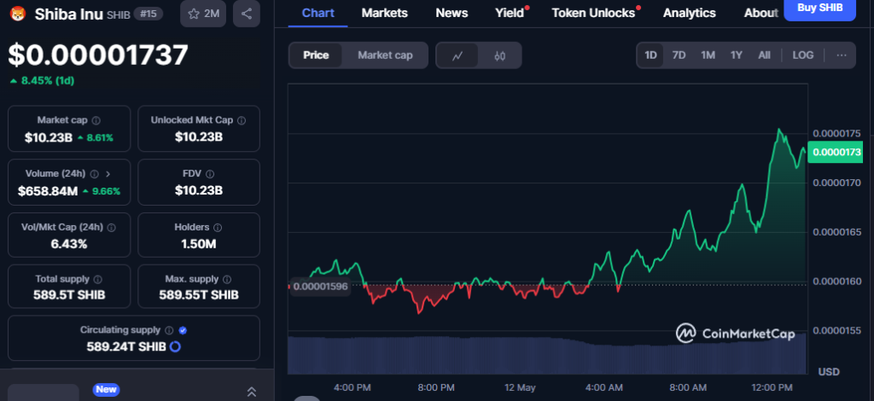Click the 12 May date label on axis
Viewport: 874px width, 401px height.
[519, 387]
